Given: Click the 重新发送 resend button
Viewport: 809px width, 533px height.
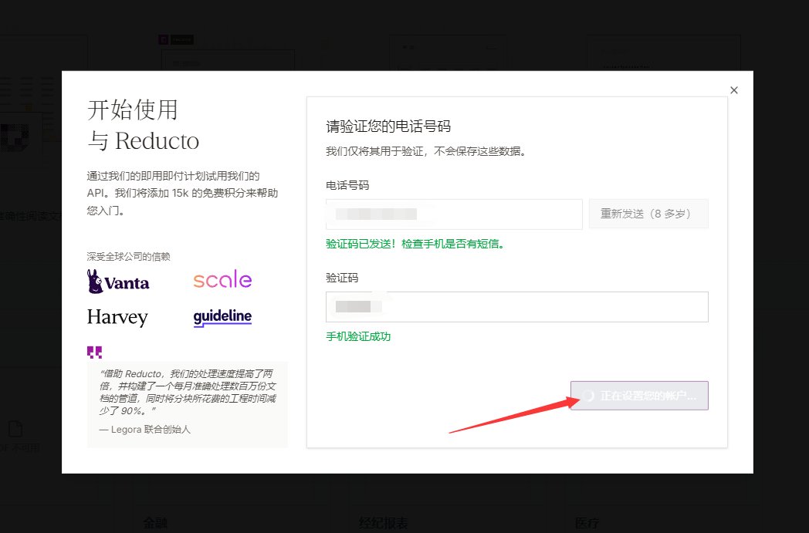Looking at the screenshot, I should click(x=648, y=214).
